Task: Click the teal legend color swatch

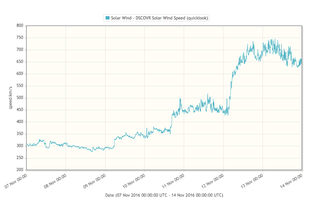Action: click(x=107, y=18)
